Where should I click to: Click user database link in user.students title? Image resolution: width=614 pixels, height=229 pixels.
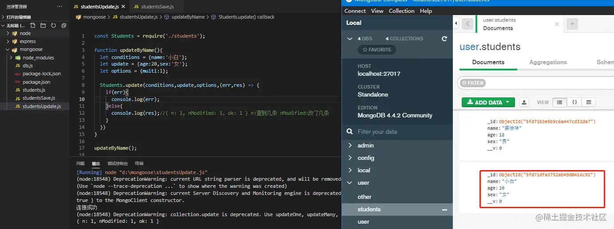[469, 47]
